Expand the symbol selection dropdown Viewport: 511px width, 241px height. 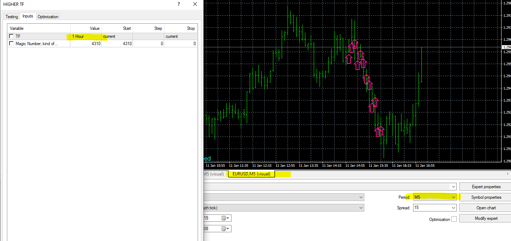(361, 197)
